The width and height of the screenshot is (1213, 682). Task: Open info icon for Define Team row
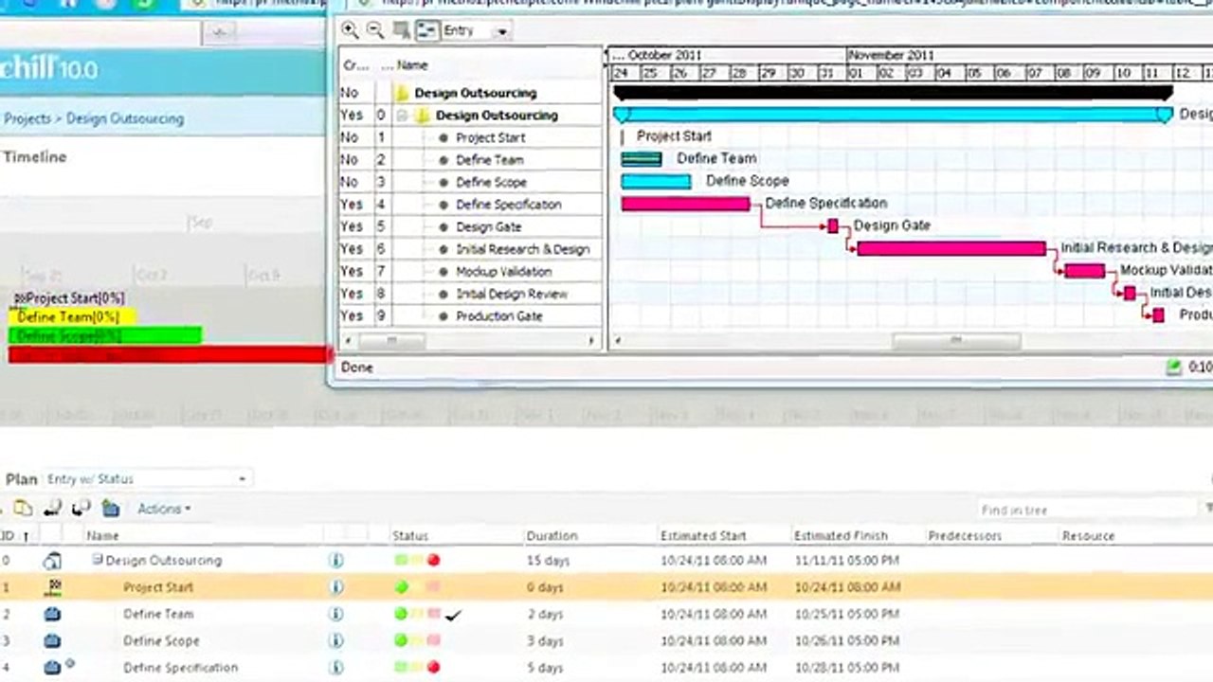pos(335,614)
